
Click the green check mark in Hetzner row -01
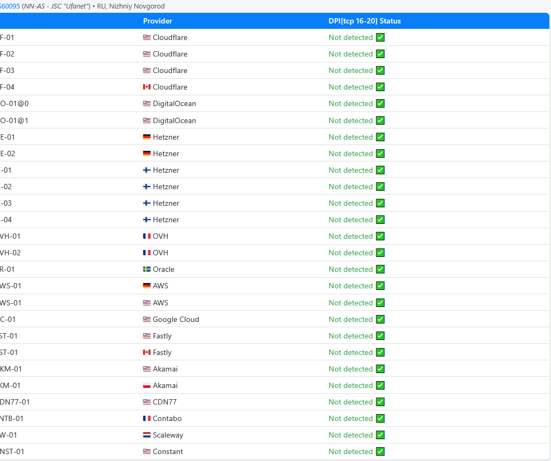[380, 170]
